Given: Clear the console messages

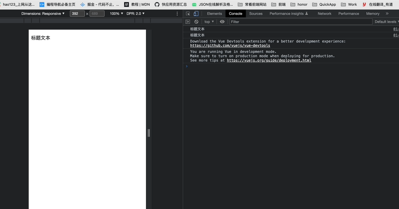Looking at the screenshot, I should [196, 22].
